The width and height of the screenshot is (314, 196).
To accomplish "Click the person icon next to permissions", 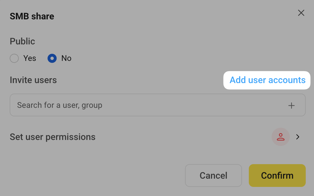I will (x=280, y=137).
